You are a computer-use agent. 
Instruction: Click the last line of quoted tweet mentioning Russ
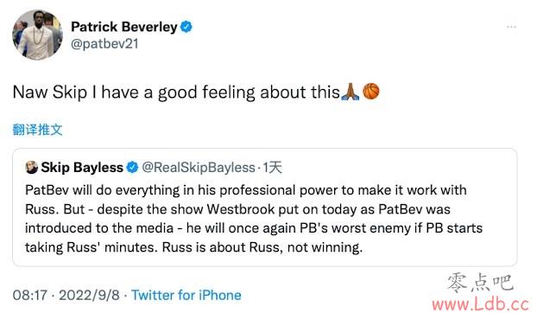click(193, 247)
